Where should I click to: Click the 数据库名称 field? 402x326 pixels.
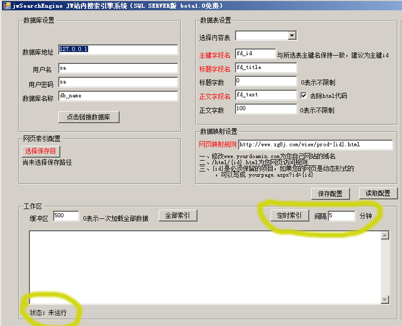pyautogui.click(x=118, y=96)
